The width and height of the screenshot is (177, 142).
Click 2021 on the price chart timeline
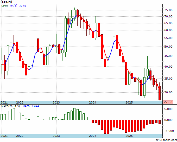pos(4,102)
